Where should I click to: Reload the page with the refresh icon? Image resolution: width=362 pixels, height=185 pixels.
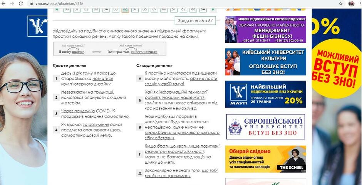pyautogui.click(x=21, y=3)
